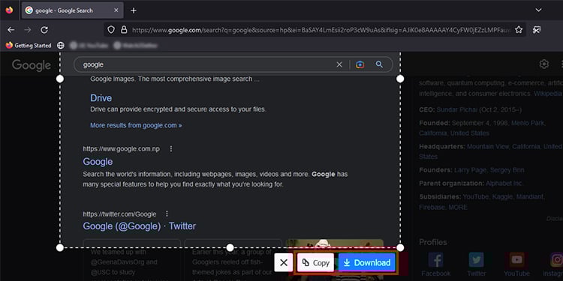563x281 pixels.
Task: Click the Mandiant subsidiary link
Action: [x=531, y=197]
